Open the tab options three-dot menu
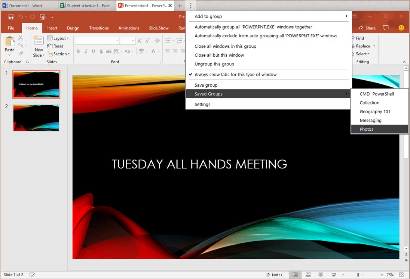410x279 pixels. (x=191, y=6)
